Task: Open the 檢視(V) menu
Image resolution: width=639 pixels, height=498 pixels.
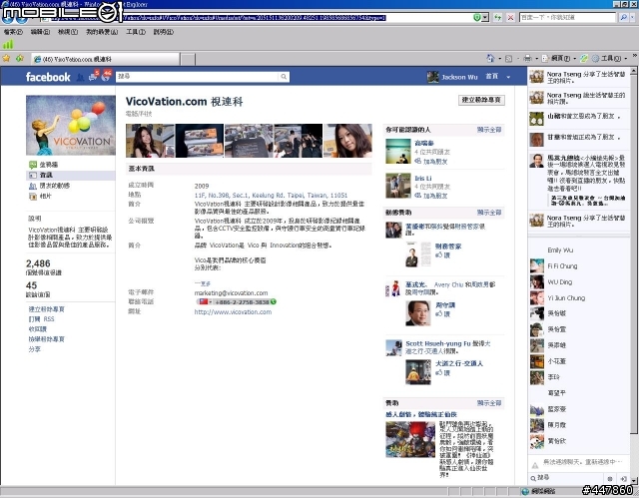Action: coord(68,32)
